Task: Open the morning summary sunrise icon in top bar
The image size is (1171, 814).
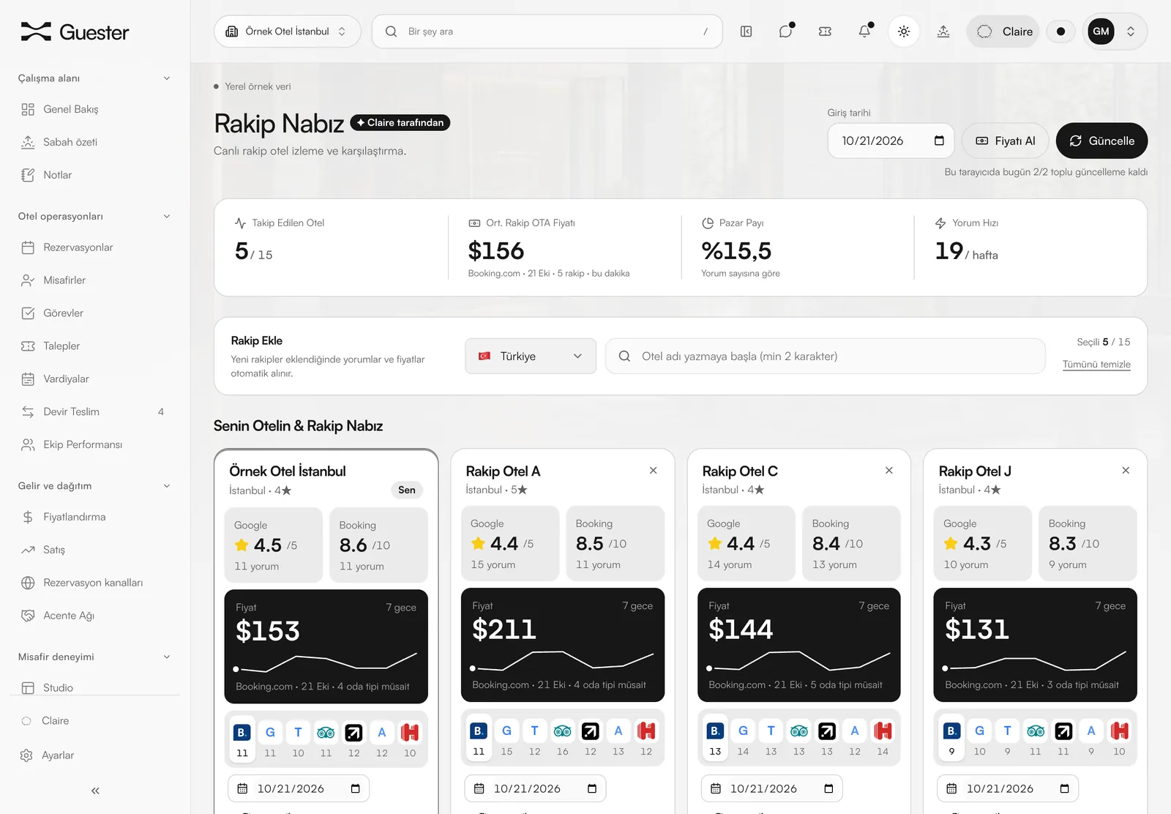Action: [x=943, y=31]
